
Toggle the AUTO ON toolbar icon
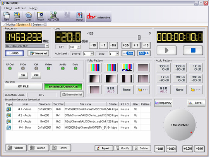coord(53,16)
